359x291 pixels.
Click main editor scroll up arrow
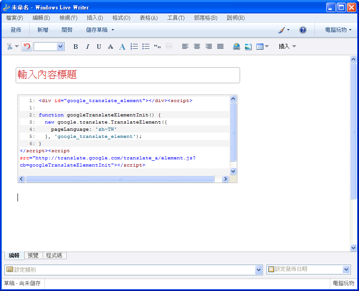[353, 60]
